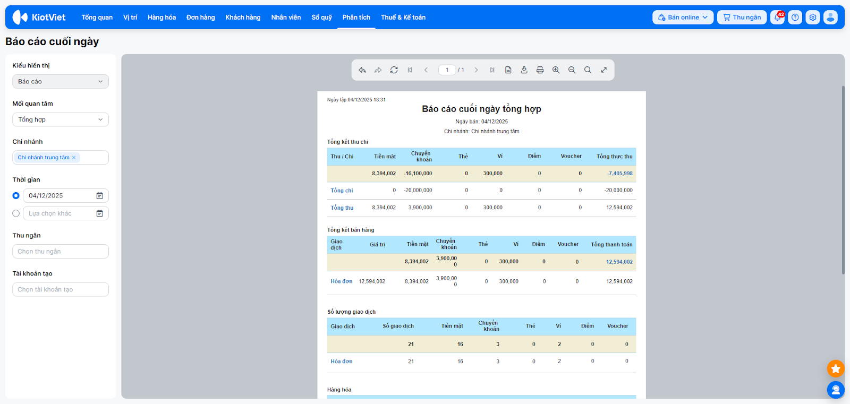Click the search magnifier in report toolbar
850x404 pixels.
(x=588, y=70)
